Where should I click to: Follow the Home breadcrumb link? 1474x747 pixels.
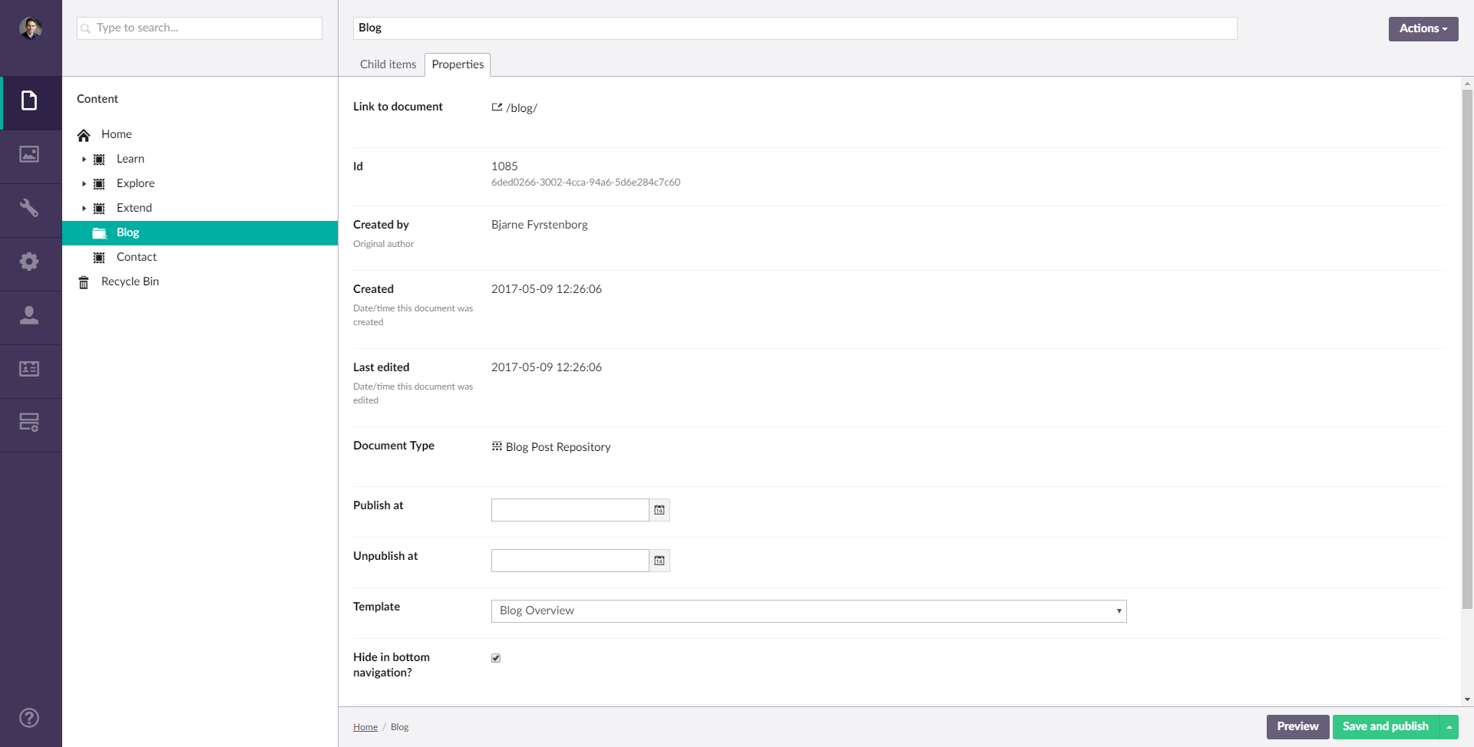[x=365, y=727]
